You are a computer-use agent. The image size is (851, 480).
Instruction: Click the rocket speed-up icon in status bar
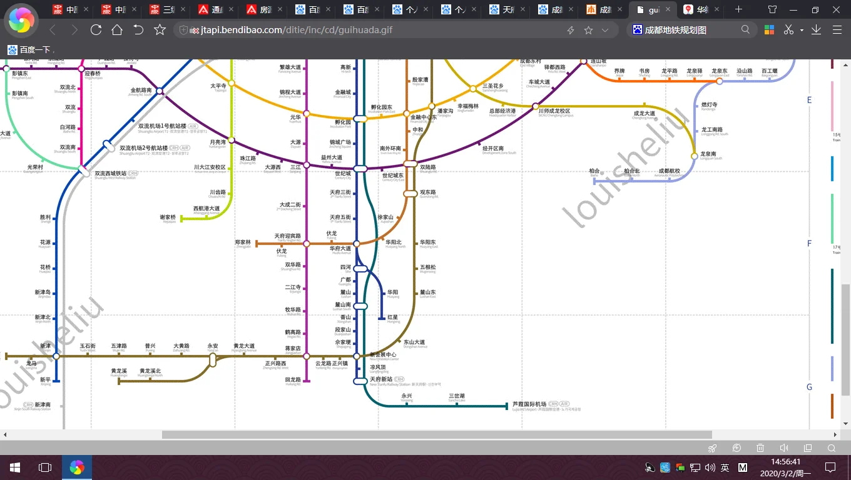coord(712,448)
